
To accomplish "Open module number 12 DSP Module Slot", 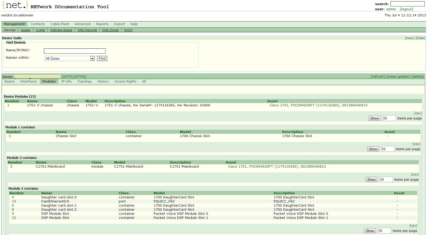I will 14,218.
